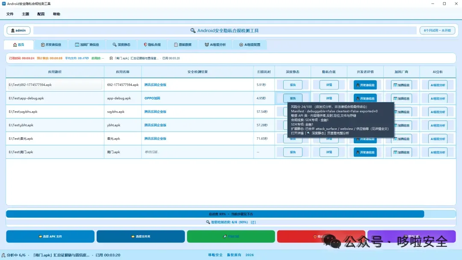Screen dimensions: 462x260
Task: Click 加固信息 for 南门.apk row
Action: click(401, 152)
